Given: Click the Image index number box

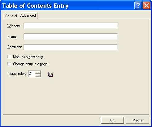Looking at the screenshot, I should (32, 74).
